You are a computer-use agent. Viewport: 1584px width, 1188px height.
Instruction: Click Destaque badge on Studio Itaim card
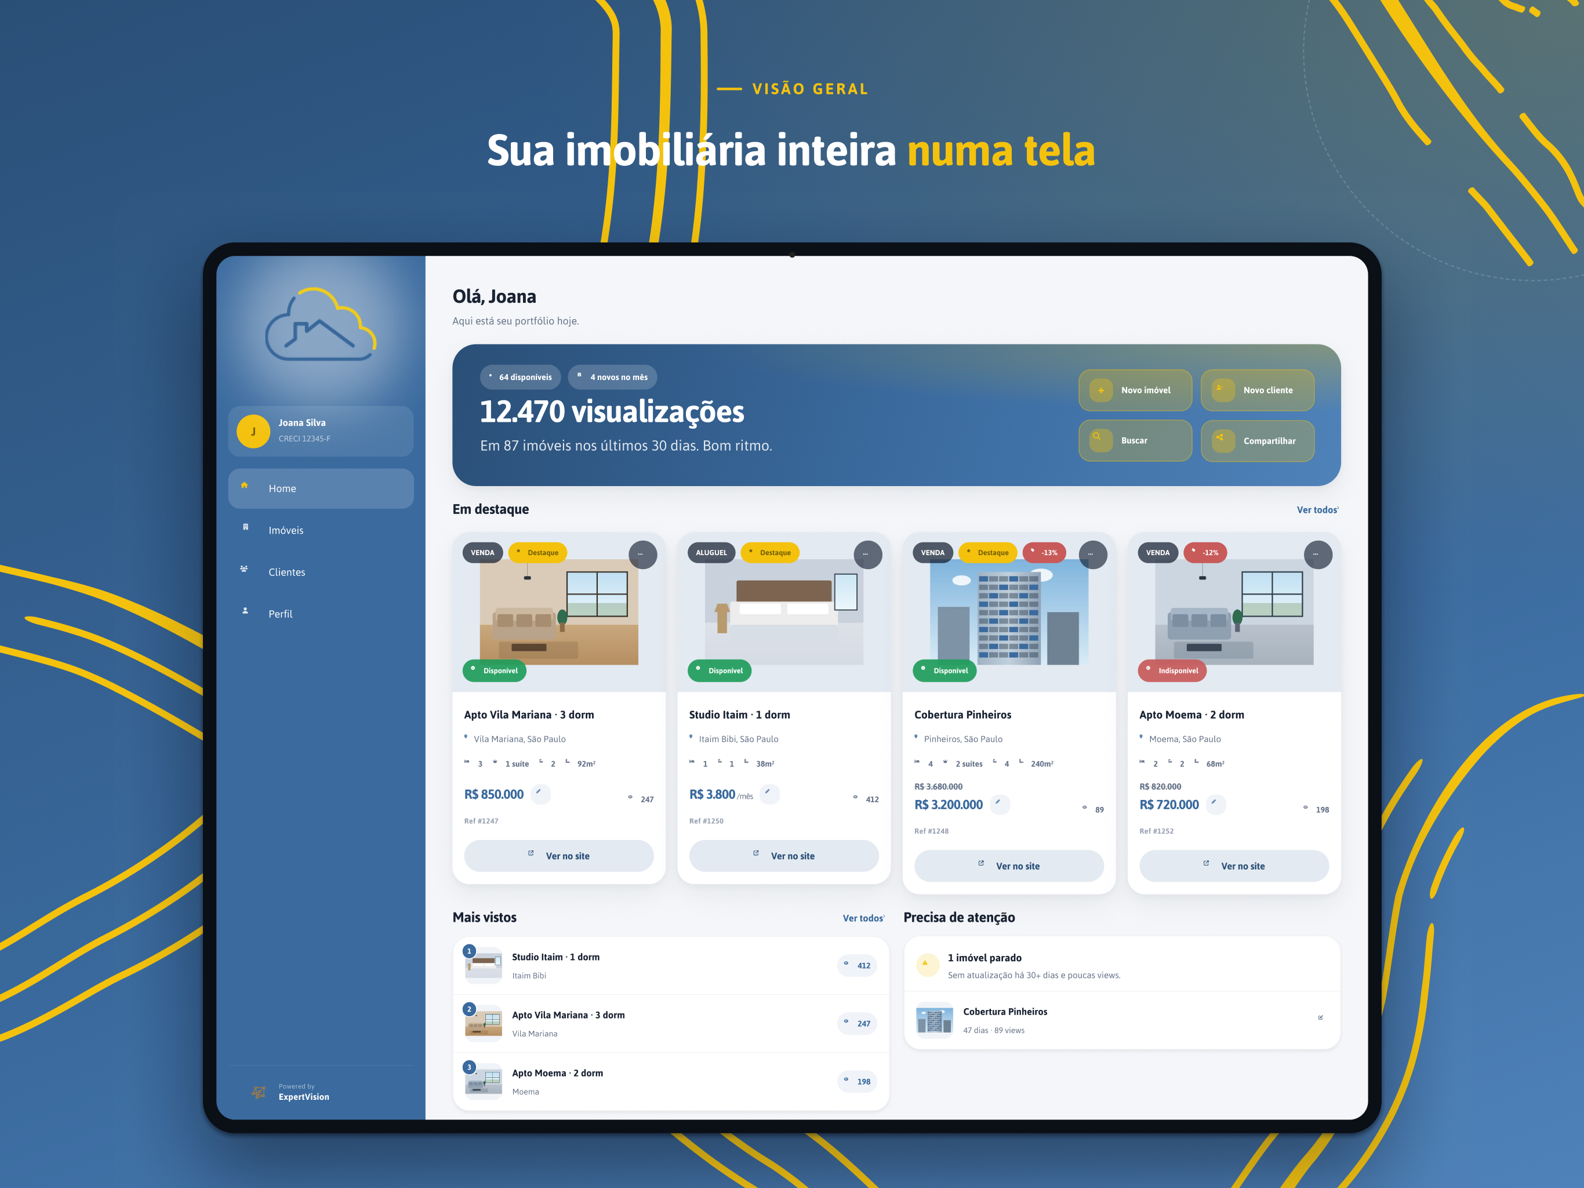(x=770, y=552)
